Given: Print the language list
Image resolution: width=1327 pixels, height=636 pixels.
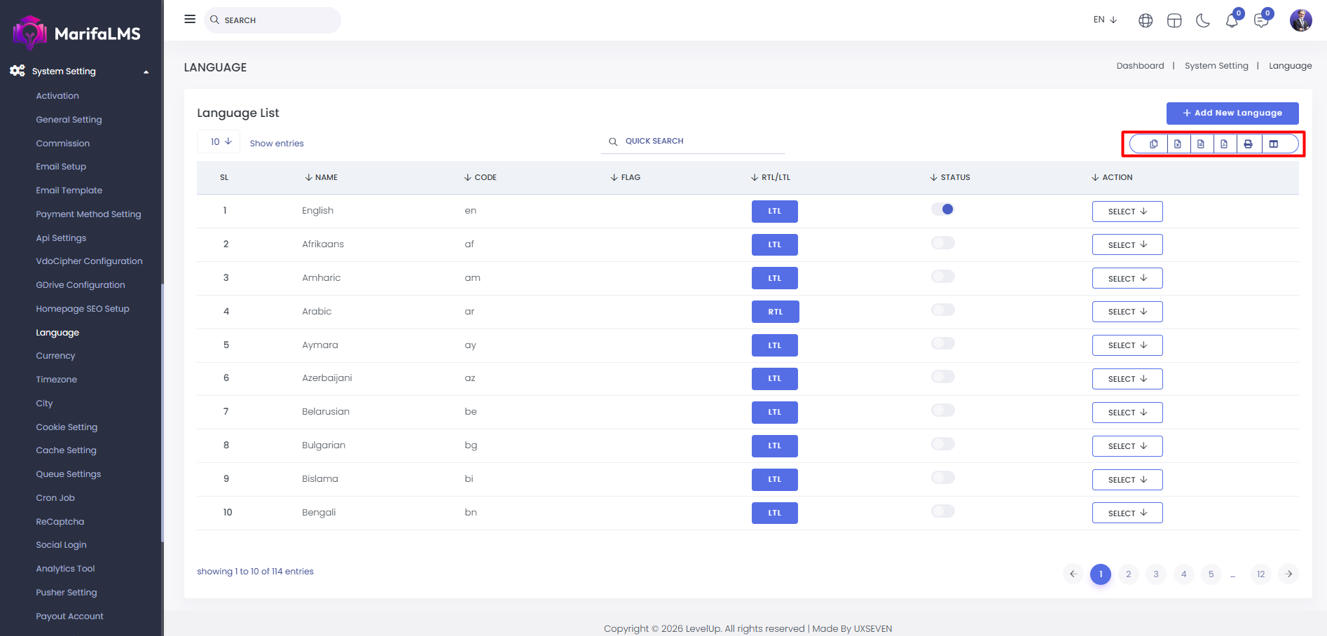Looking at the screenshot, I should (1248, 144).
